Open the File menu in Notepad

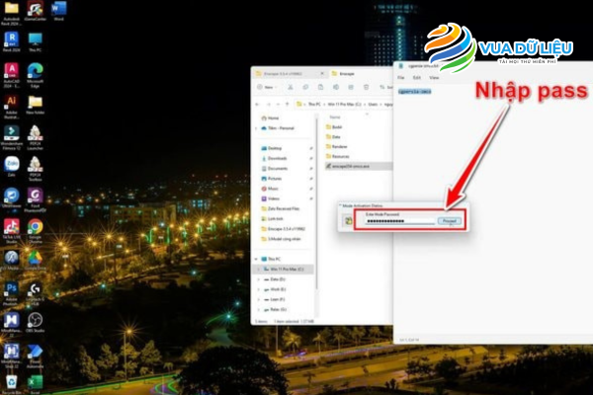pyautogui.click(x=402, y=78)
